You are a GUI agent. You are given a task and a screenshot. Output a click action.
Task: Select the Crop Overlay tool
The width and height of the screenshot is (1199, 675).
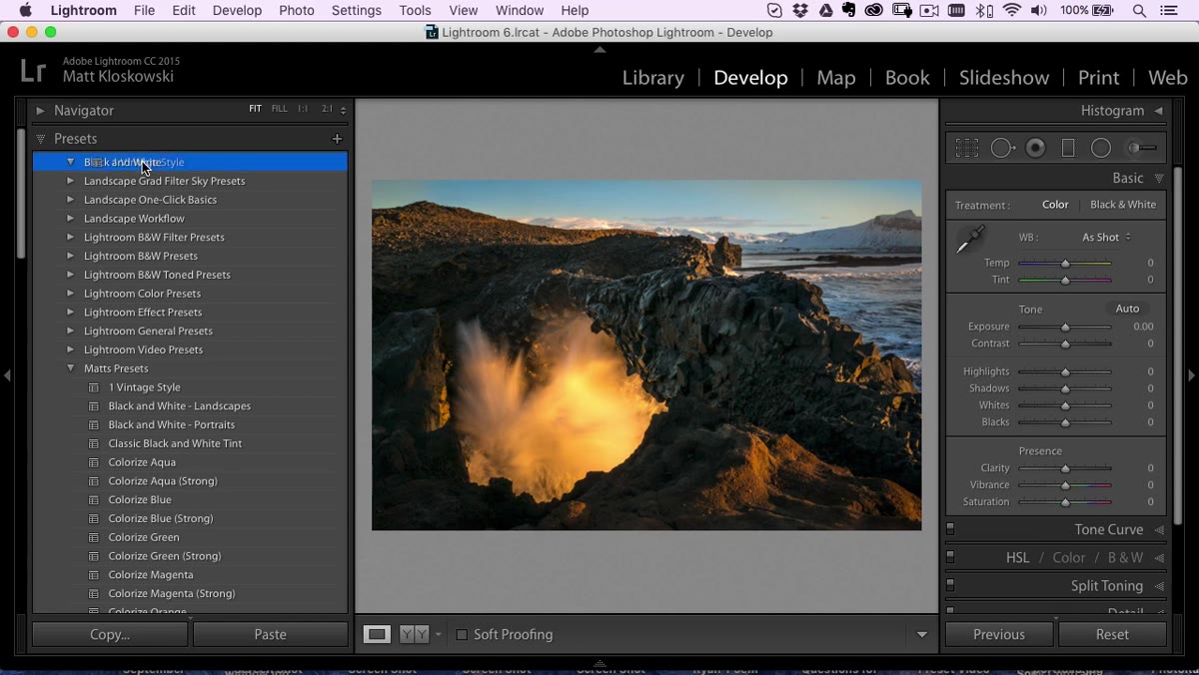point(966,148)
